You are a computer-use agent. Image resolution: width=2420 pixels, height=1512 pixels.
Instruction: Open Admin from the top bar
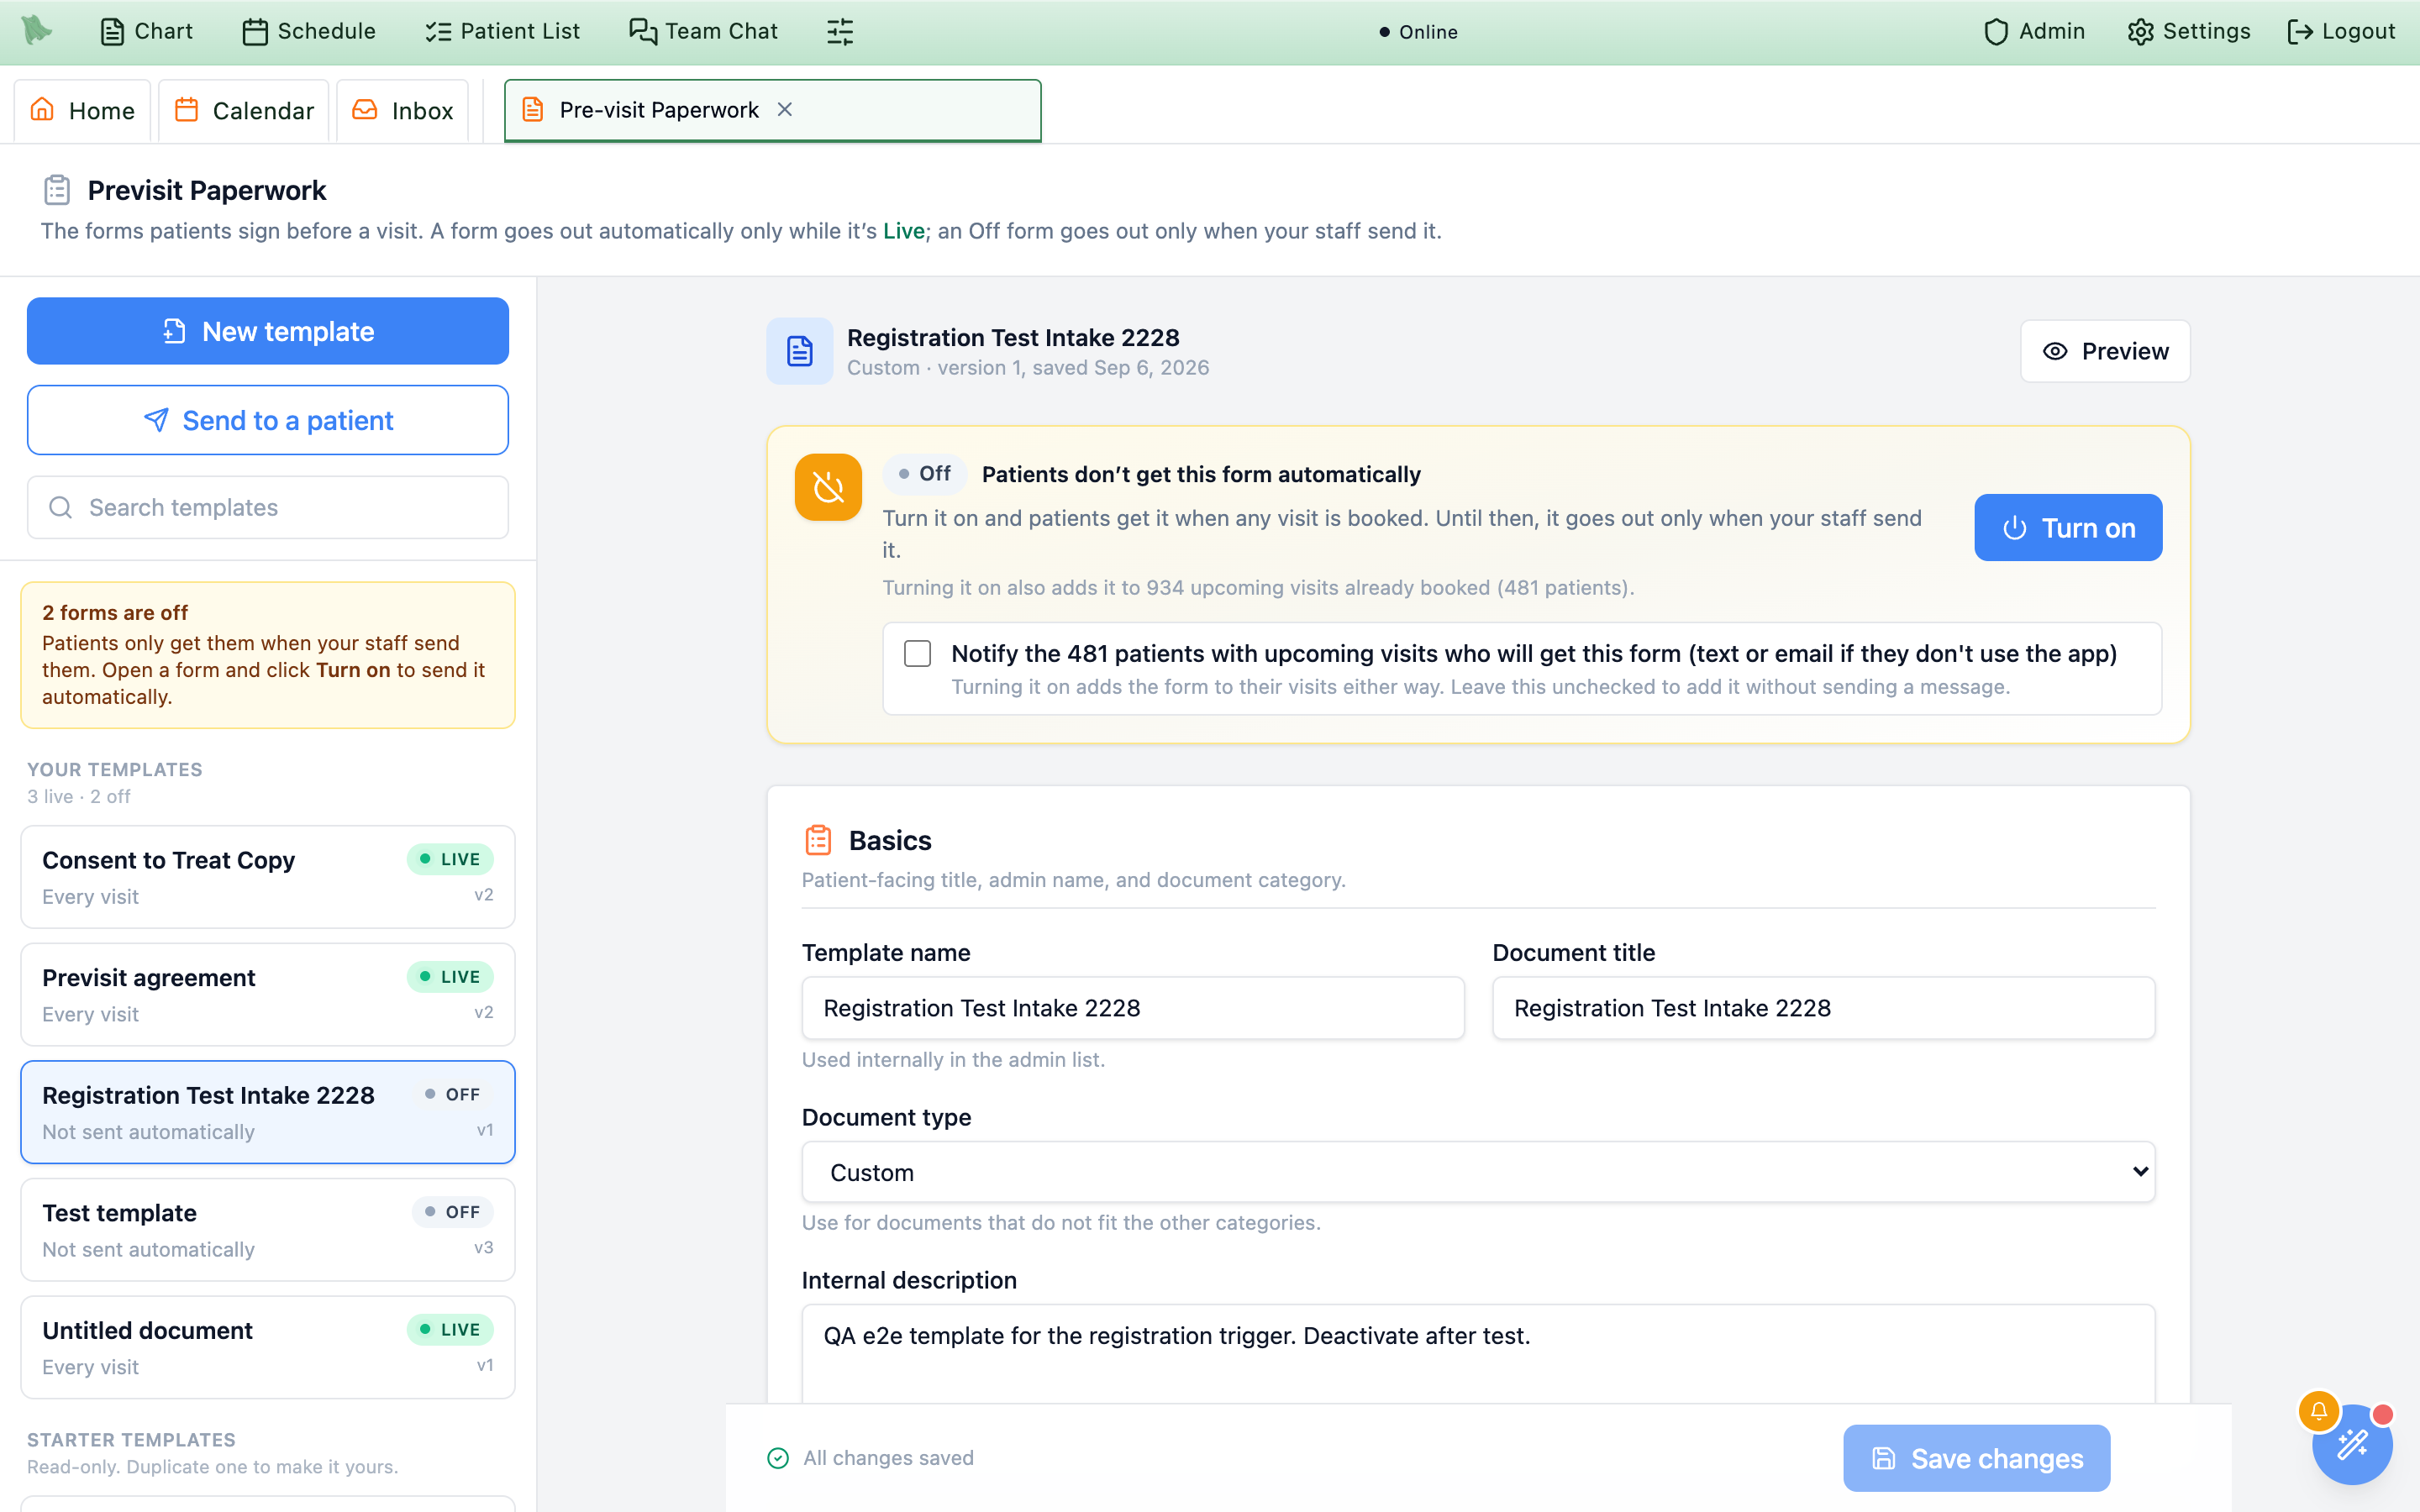[x=2034, y=31]
